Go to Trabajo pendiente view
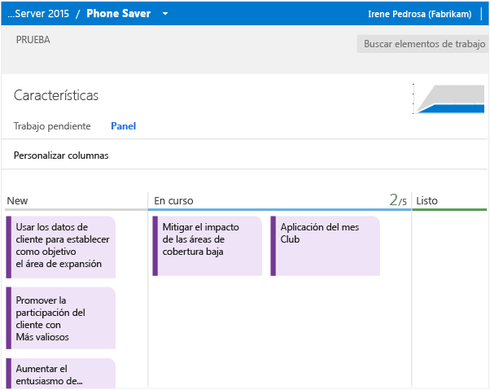This screenshot has height=390, width=490. (52, 126)
